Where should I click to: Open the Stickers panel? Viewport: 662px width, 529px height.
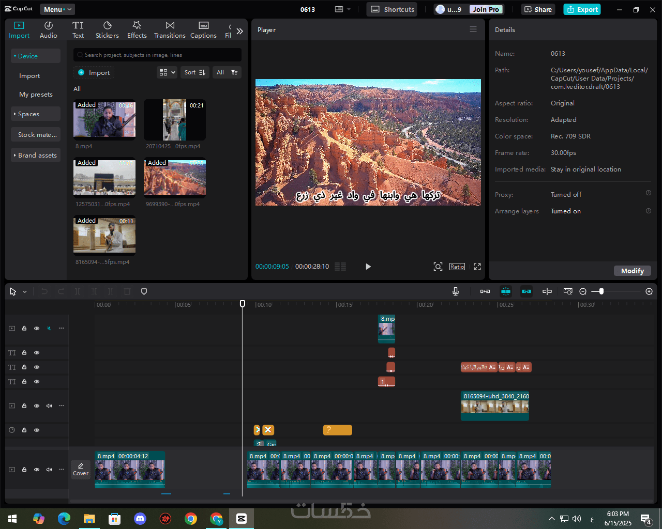(107, 30)
